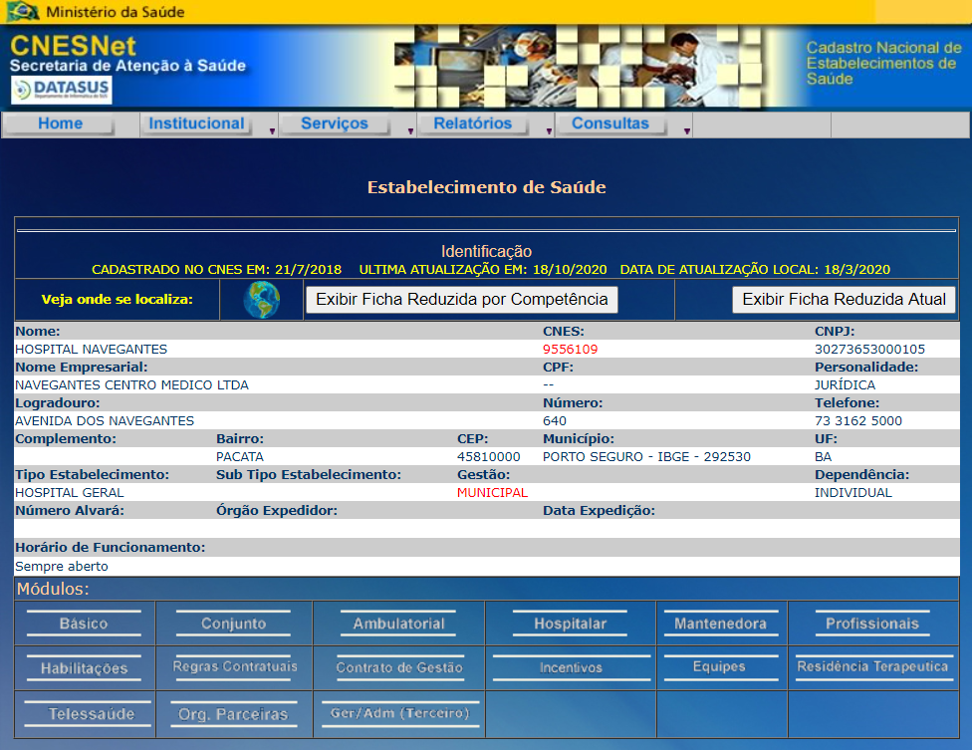Click the MUNICIPAL gestão value

492,493
